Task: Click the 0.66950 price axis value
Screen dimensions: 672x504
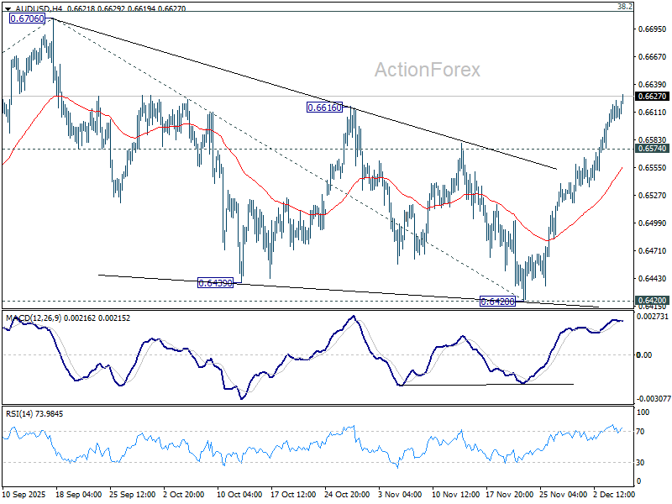Action: click(653, 29)
